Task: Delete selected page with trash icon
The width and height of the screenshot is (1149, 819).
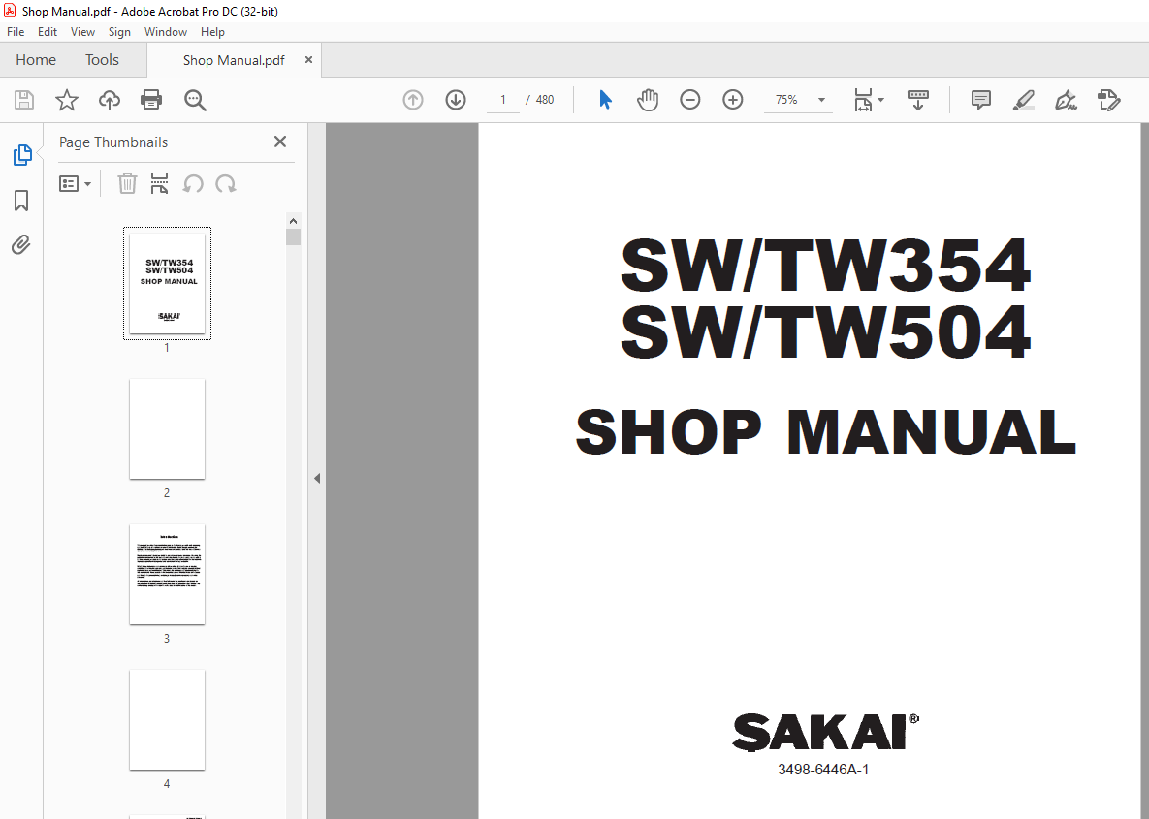Action: (x=127, y=183)
